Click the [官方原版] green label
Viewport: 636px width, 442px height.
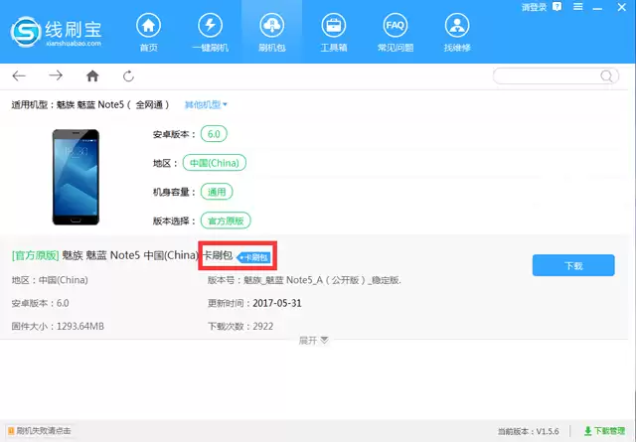click(36, 255)
